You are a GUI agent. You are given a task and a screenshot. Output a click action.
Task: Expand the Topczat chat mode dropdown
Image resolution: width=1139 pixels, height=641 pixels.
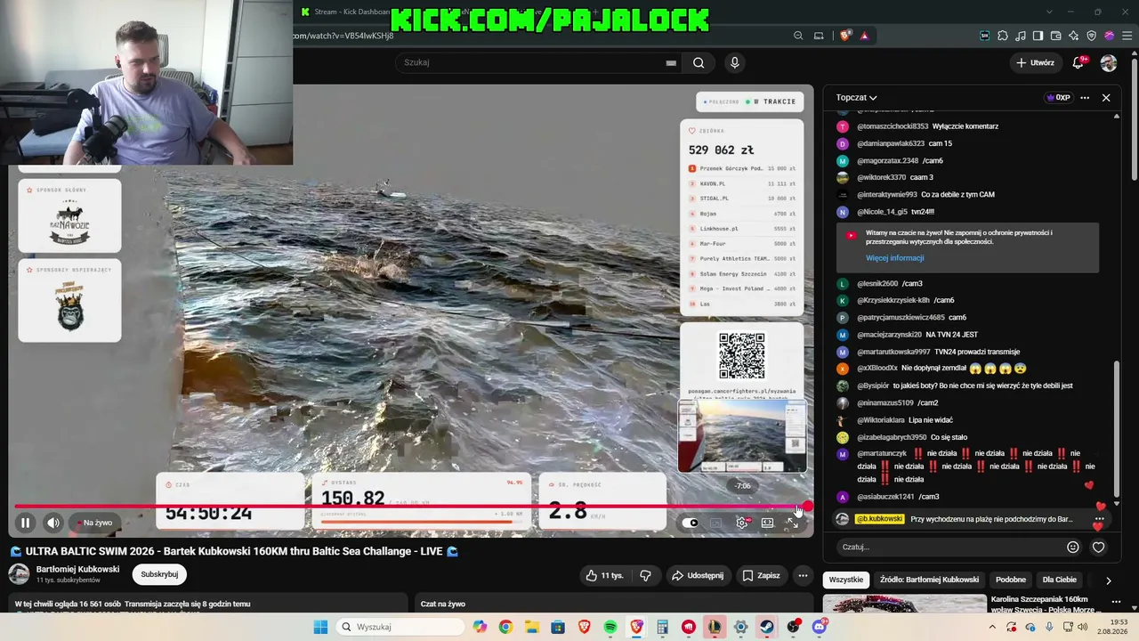coord(856,98)
